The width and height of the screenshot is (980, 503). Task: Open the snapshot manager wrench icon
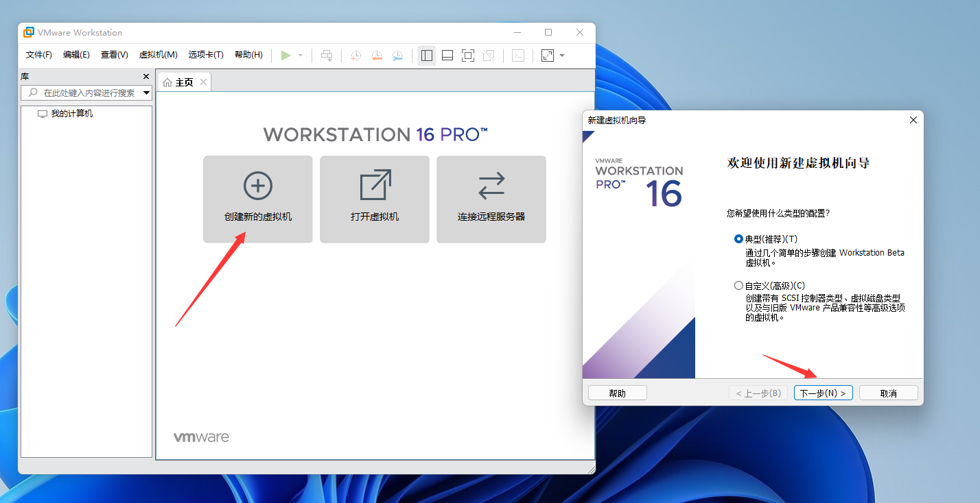pos(398,56)
